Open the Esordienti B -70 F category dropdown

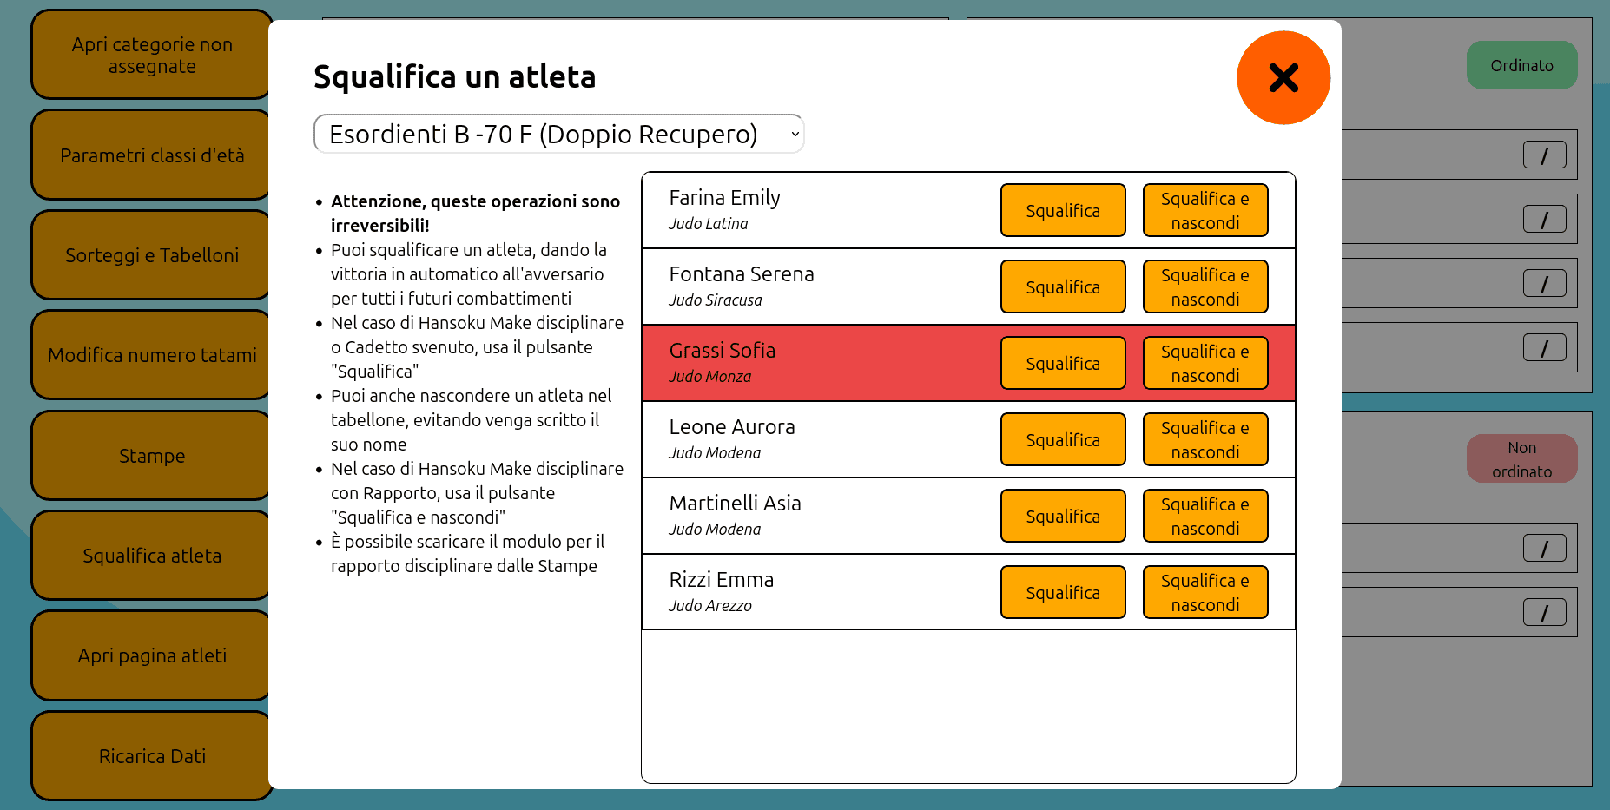pyautogui.click(x=558, y=135)
